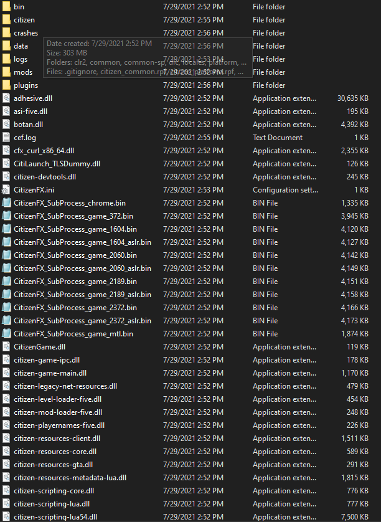Select citizen-resources-gta.dll file name
Screen dimensions: 381x522
pos(54,465)
